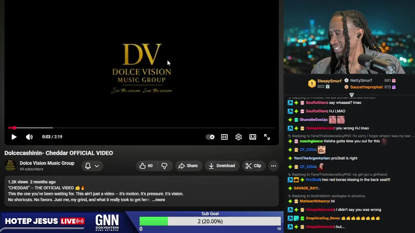Switch to theater mode
415x233 pixels.
pyautogui.click(x=253, y=137)
